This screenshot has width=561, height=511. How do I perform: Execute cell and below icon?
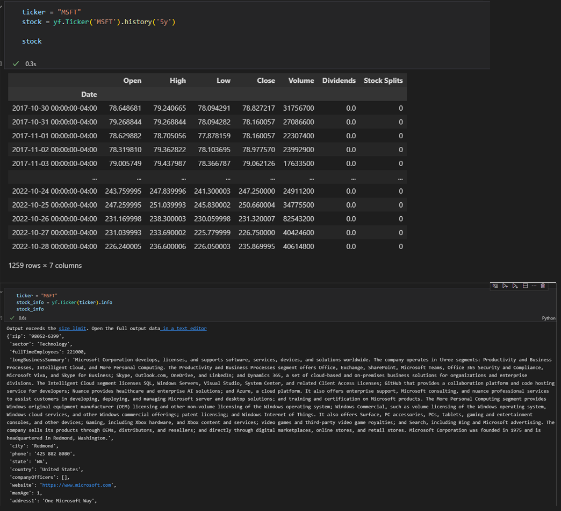(x=515, y=286)
